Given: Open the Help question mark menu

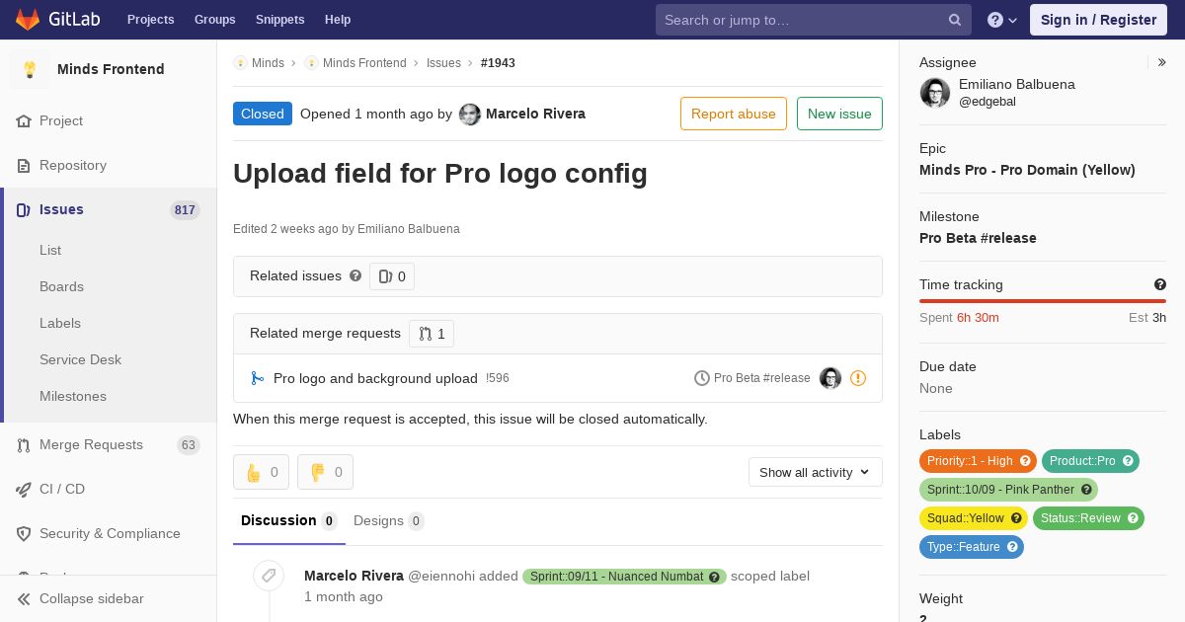Looking at the screenshot, I should [x=1002, y=20].
